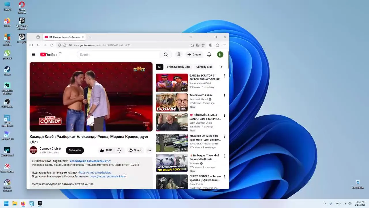The image size is (369, 208).
Task: Dislike the video with thumbs down
Action: tap(119, 150)
